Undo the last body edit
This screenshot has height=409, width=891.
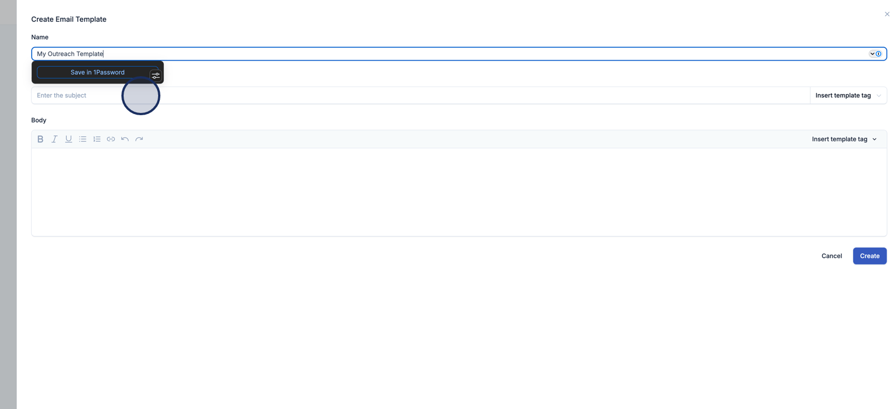125,139
